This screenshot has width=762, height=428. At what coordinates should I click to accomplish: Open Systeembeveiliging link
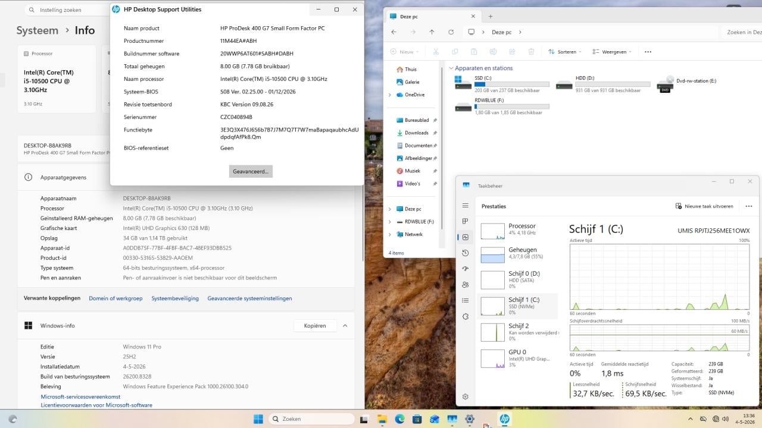[x=175, y=298]
